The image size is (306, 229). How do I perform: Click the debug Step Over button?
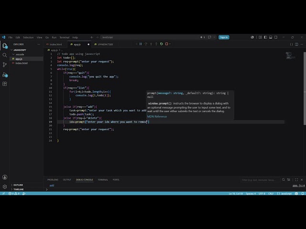tap(146, 44)
